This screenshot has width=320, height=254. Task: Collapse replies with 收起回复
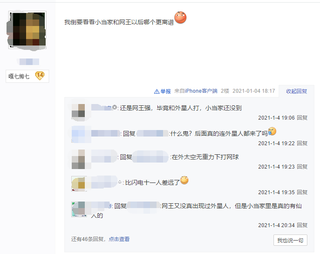tap(297, 91)
